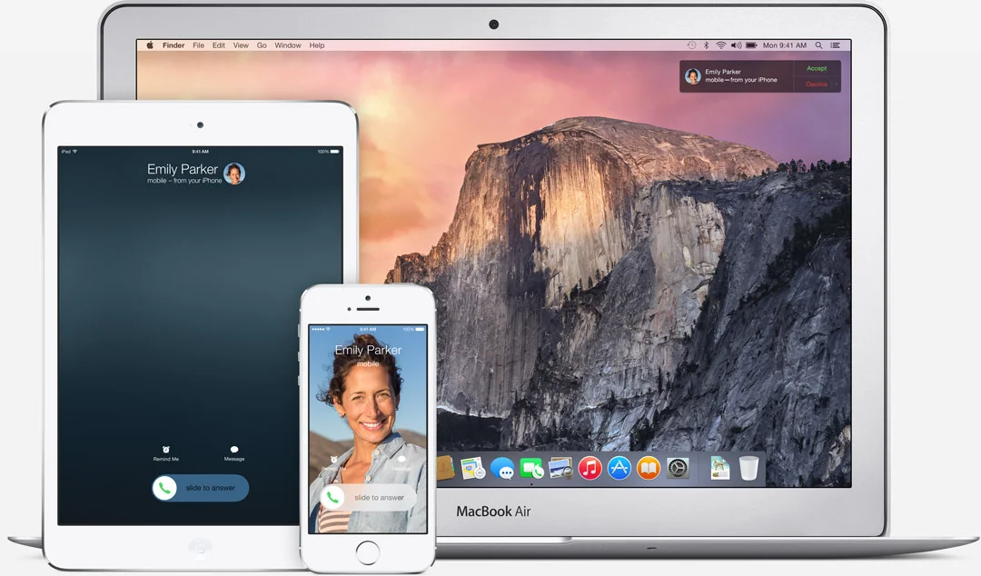Open the Wi-Fi status menu
The height and width of the screenshot is (576, 981).
(x=720, y=45)
